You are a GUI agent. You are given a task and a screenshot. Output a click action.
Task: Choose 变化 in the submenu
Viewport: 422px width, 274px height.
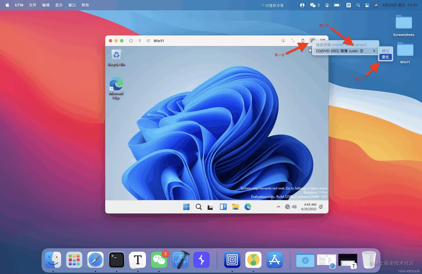click(385, 57)
